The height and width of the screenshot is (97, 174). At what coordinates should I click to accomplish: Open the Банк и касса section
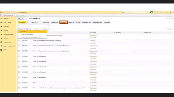tap(7, 23)
